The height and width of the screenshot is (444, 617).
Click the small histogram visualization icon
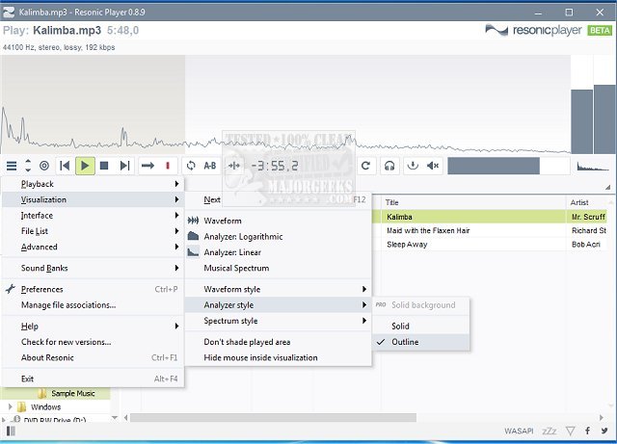[x=593, y=166]
